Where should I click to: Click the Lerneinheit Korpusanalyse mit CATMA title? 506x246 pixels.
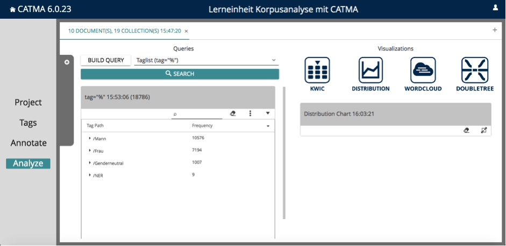(283, 9)
